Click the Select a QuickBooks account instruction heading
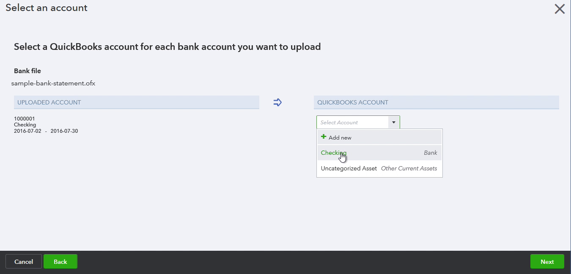 click(x=167, y=47)
